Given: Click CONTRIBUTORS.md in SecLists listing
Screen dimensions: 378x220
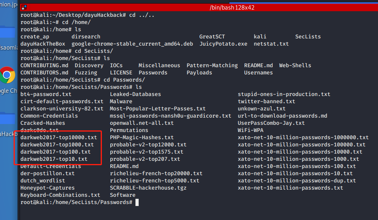Looking at the screenshot, I should pos(44,73).
